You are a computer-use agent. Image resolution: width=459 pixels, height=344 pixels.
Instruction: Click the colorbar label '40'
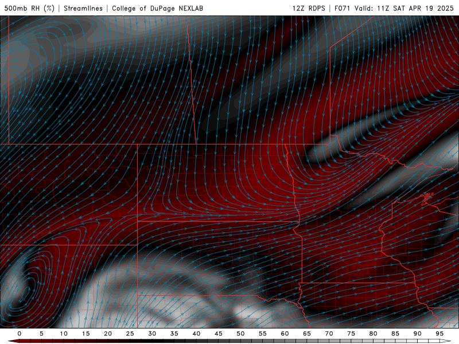tap(196, 334)
